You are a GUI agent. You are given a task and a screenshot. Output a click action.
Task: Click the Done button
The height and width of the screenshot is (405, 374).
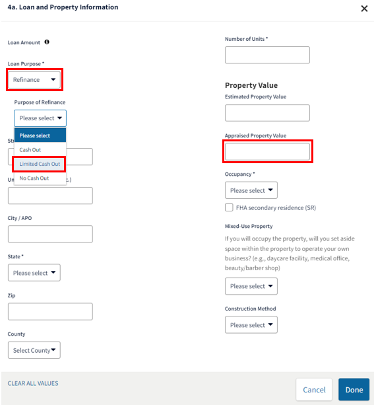354,390
